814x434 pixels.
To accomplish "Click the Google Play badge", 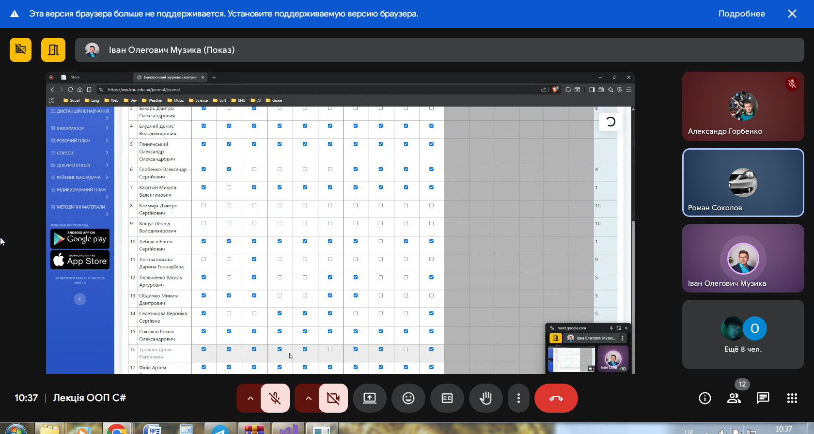I will pos(80,239).
